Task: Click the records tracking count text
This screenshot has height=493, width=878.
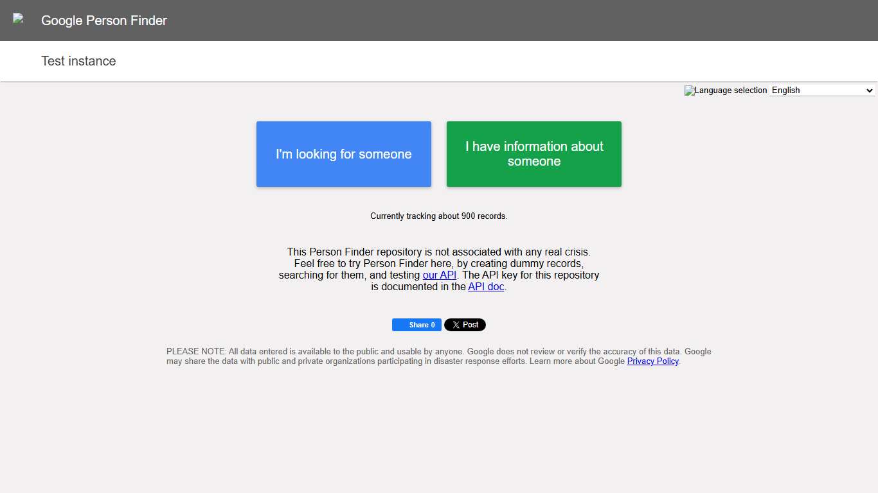Action: 439,216
